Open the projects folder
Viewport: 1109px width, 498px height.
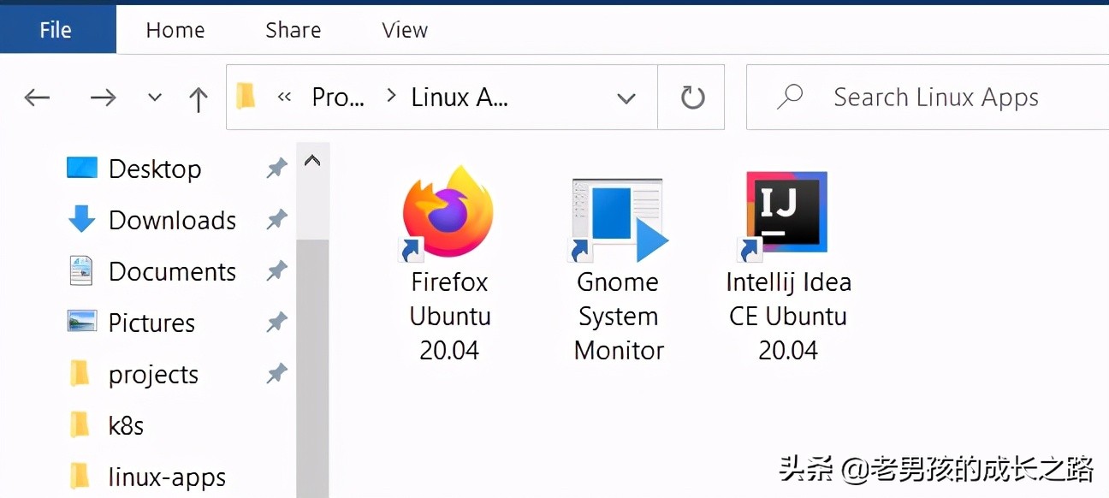[152, 374]
